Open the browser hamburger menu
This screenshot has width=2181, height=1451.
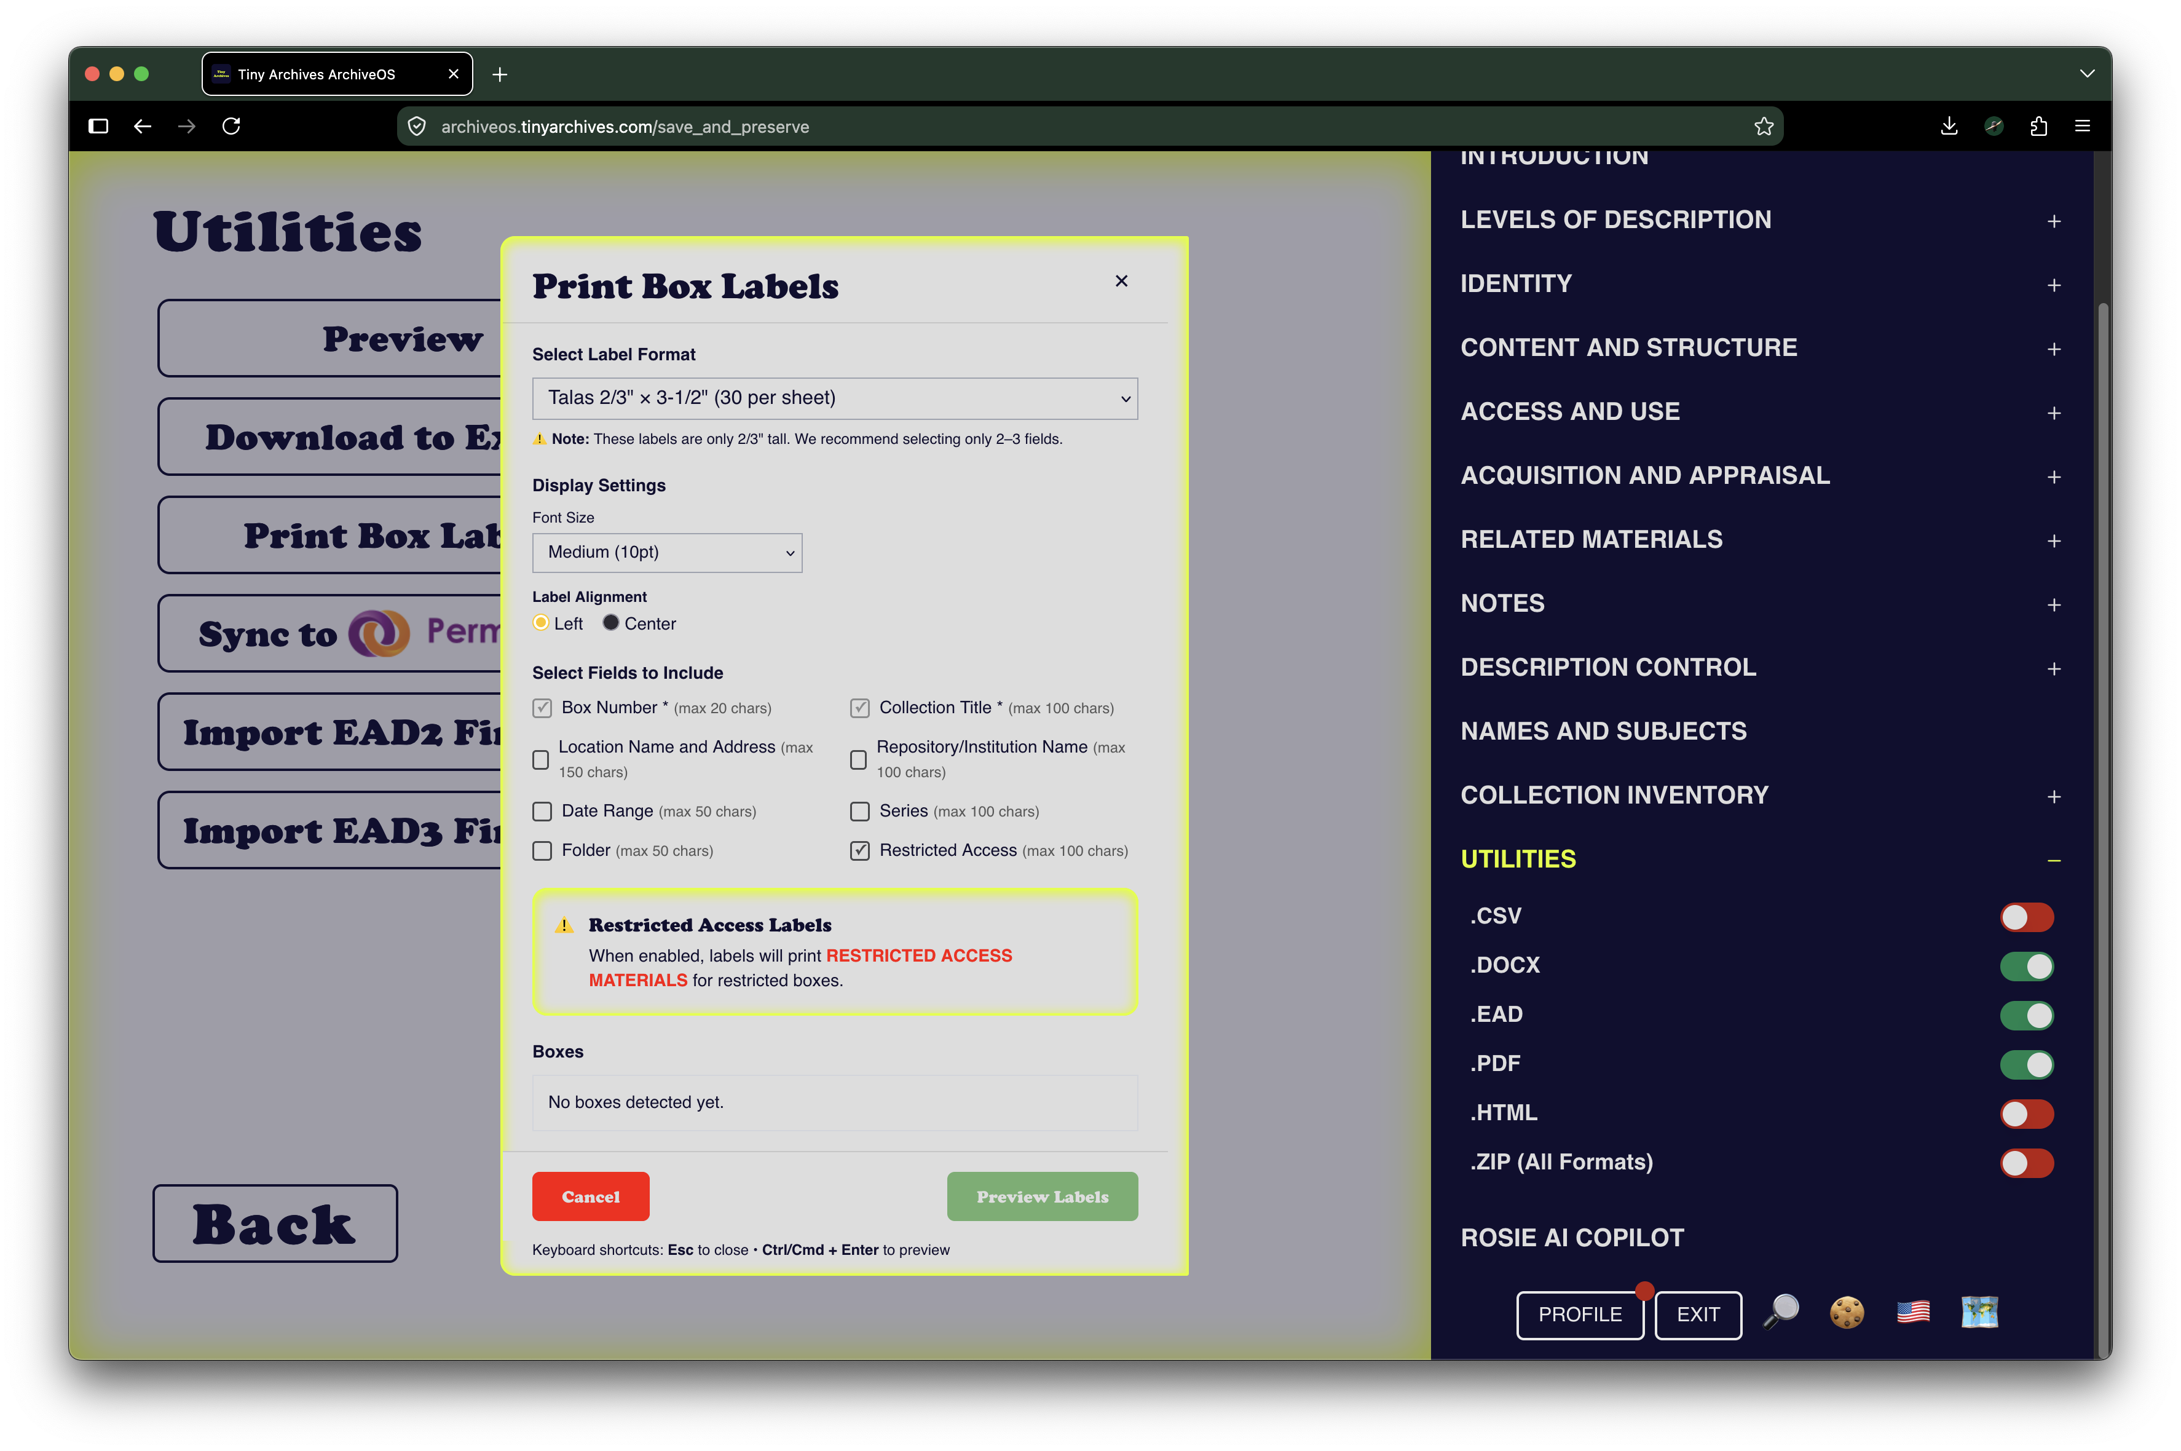click(x=2083, y=126)
